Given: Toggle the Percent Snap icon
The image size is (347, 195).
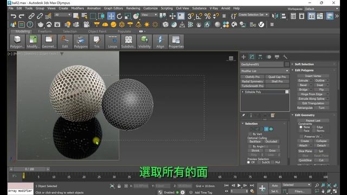Looking at the screenshot, I should 207,16.
